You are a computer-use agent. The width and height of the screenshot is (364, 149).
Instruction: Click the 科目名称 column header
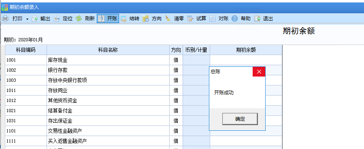tap(108, 50)
